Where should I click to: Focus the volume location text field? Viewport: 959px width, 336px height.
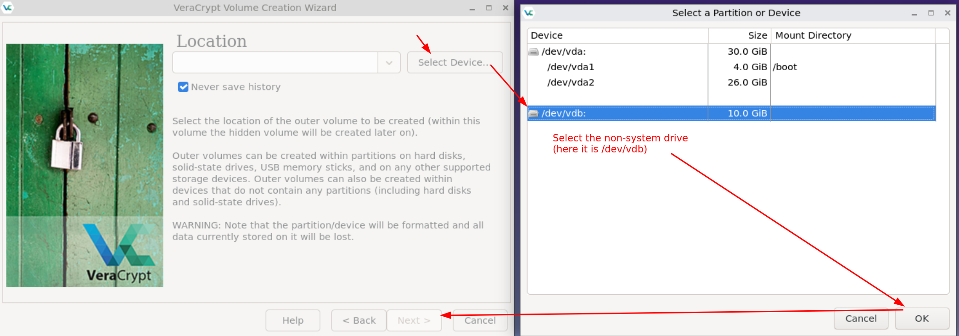click(275, 62)
